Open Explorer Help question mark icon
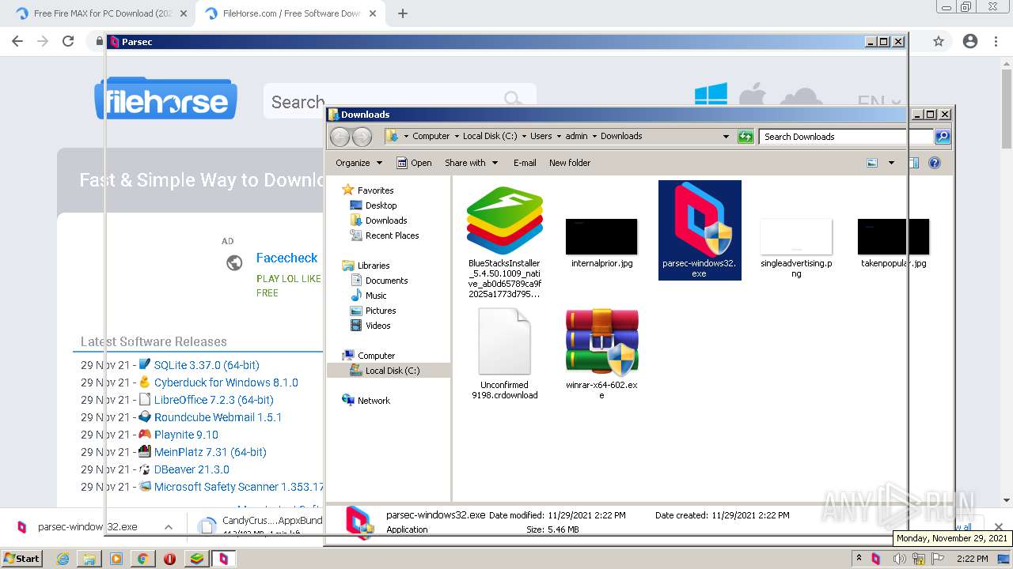Image resolution: width=1013 pixels, height=569 pixels. [935, 163]
